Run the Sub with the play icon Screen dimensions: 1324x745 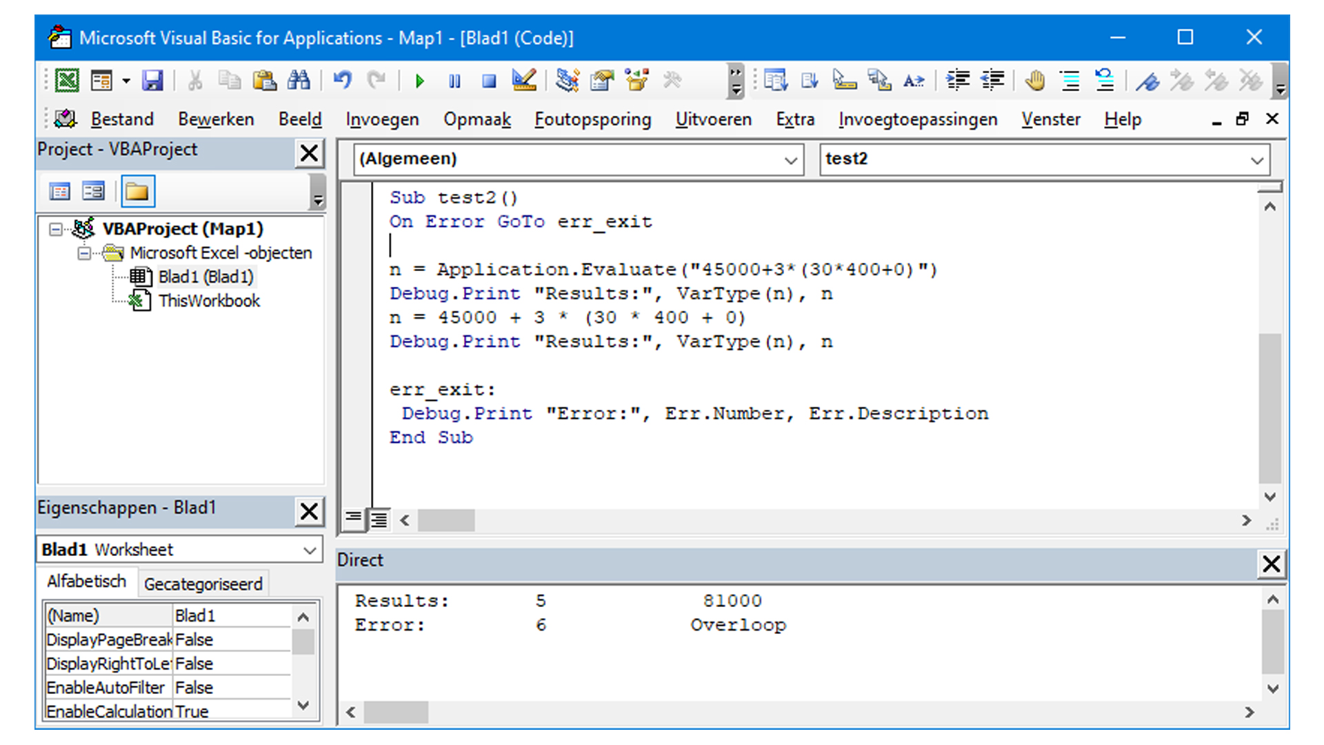click(419, 81)
